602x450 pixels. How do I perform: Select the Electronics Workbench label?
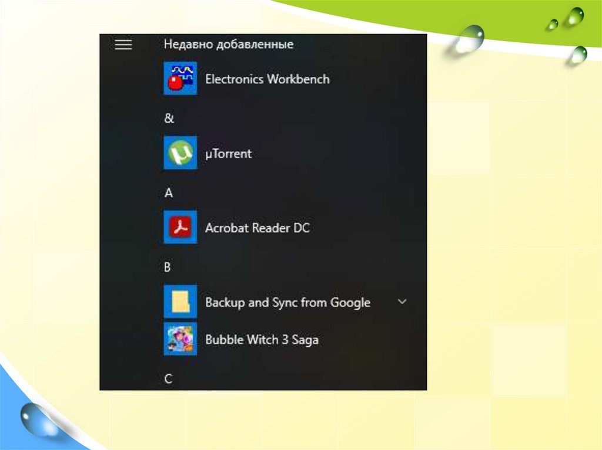point(267,79)
